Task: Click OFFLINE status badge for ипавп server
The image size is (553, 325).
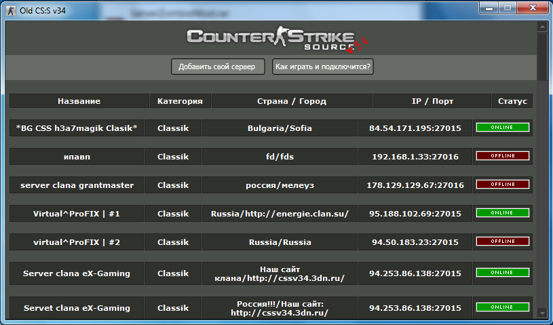Action: click(x=503, y=156)
